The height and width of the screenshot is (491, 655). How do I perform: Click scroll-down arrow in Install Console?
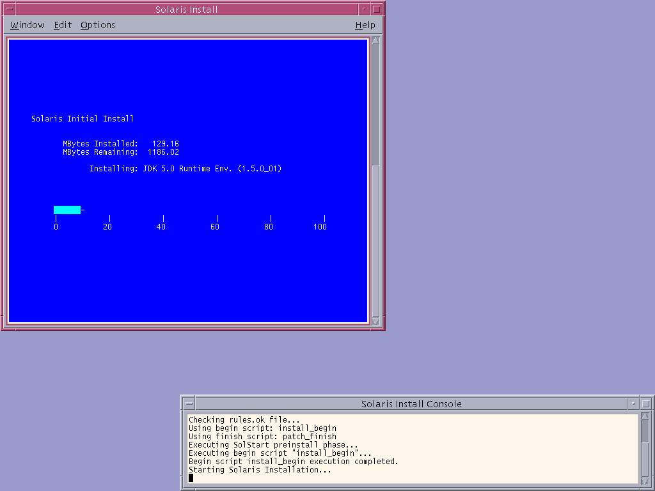645,481
